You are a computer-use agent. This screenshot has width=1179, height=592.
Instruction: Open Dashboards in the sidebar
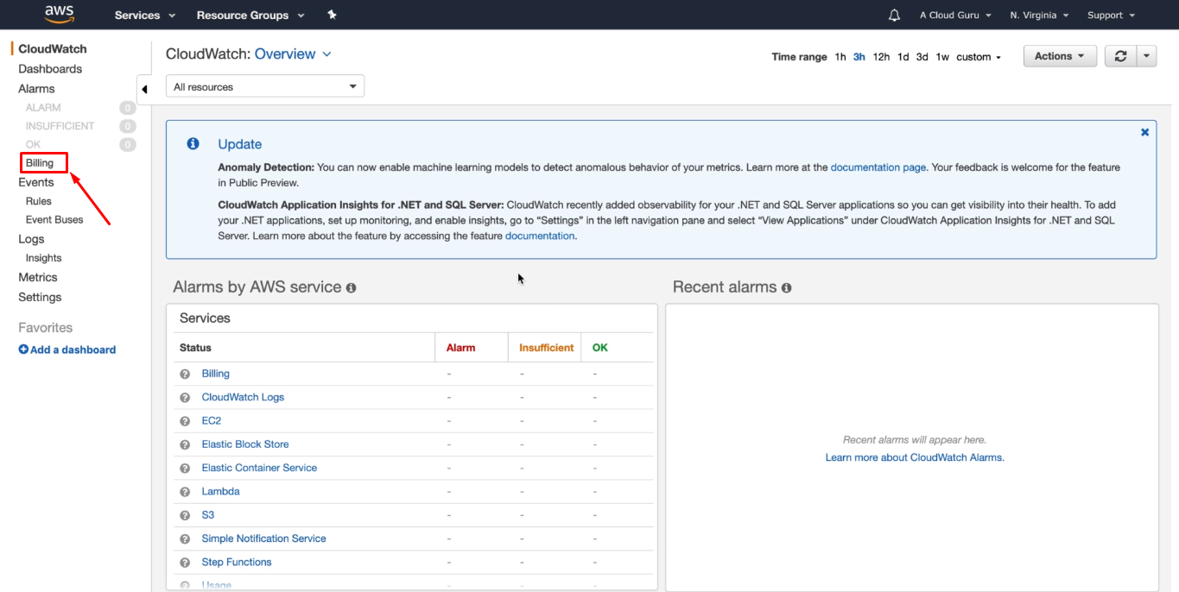pyautogui.click(x=50, y=69)
